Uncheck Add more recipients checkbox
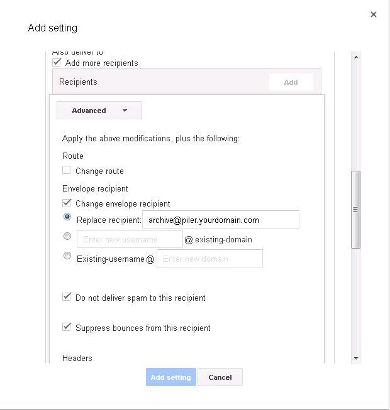 pyautogui.click(x=57, y=63)
